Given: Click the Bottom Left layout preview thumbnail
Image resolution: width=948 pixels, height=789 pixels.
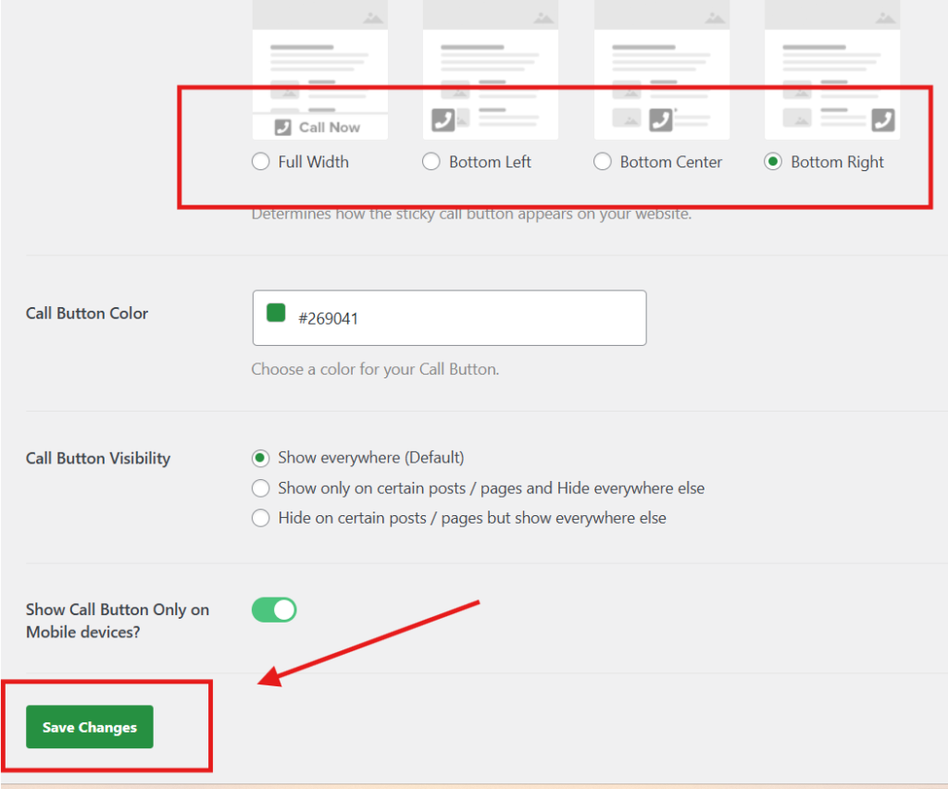Looking at the screenshot, I should tap(491, 69).
